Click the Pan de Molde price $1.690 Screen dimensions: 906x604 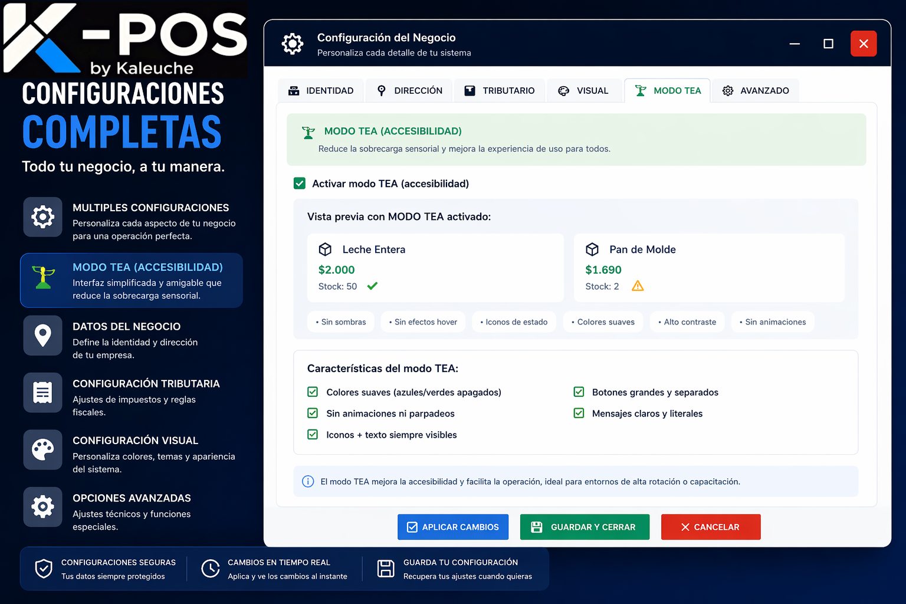603,270
